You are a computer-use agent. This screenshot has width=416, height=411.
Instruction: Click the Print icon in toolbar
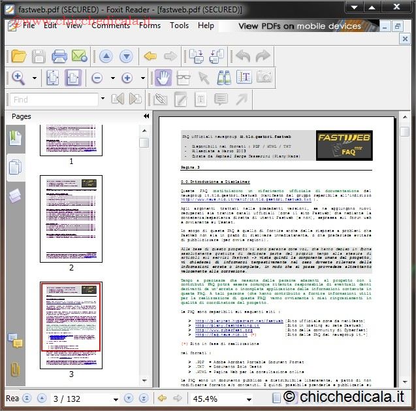[x=59, y=56]
